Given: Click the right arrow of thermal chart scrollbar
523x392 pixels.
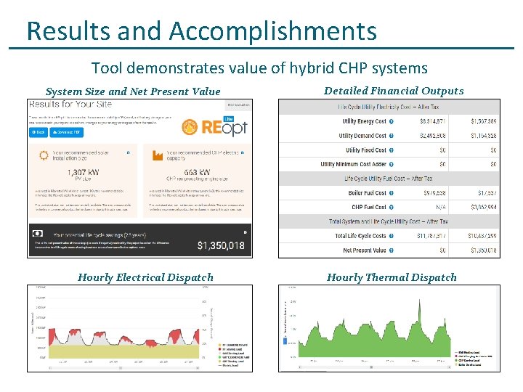Looking at the screenshot, I should pos(449,367).
